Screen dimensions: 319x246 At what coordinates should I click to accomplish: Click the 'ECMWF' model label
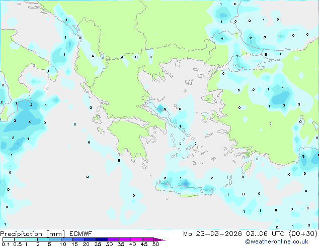coord(81,234)
